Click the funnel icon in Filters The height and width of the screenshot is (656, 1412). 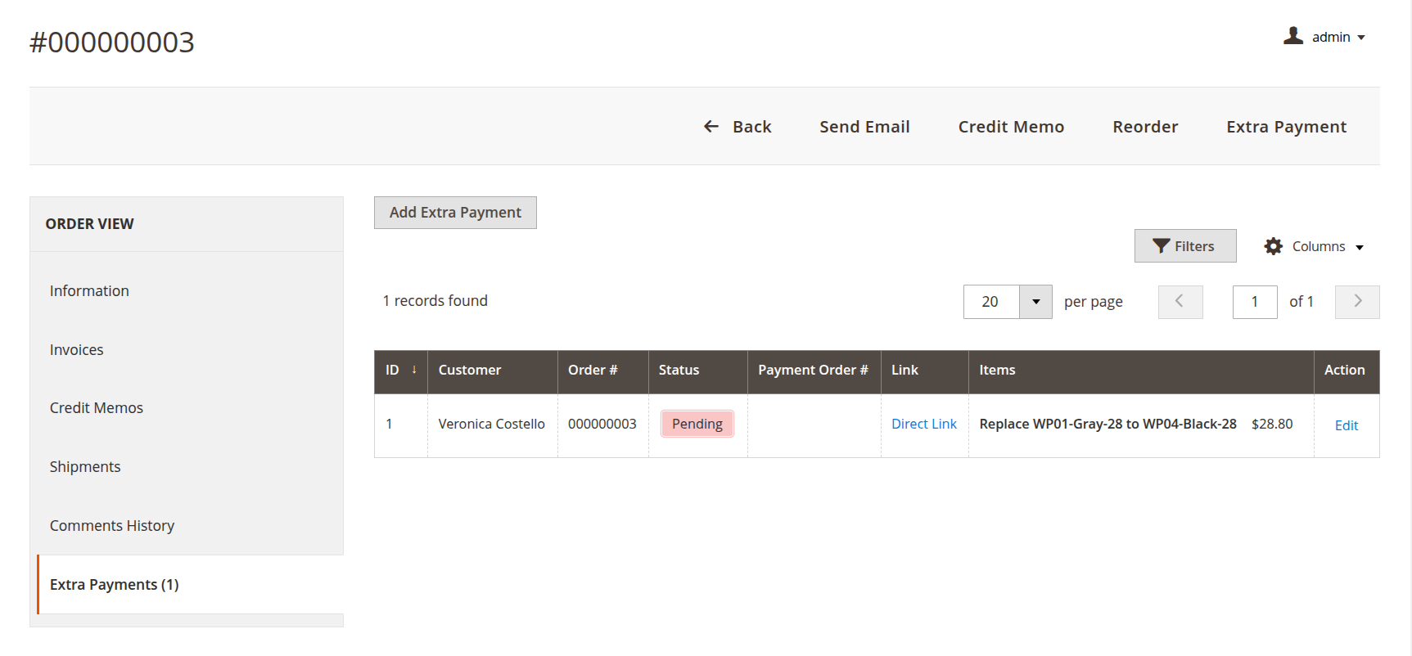[1161, 246]
